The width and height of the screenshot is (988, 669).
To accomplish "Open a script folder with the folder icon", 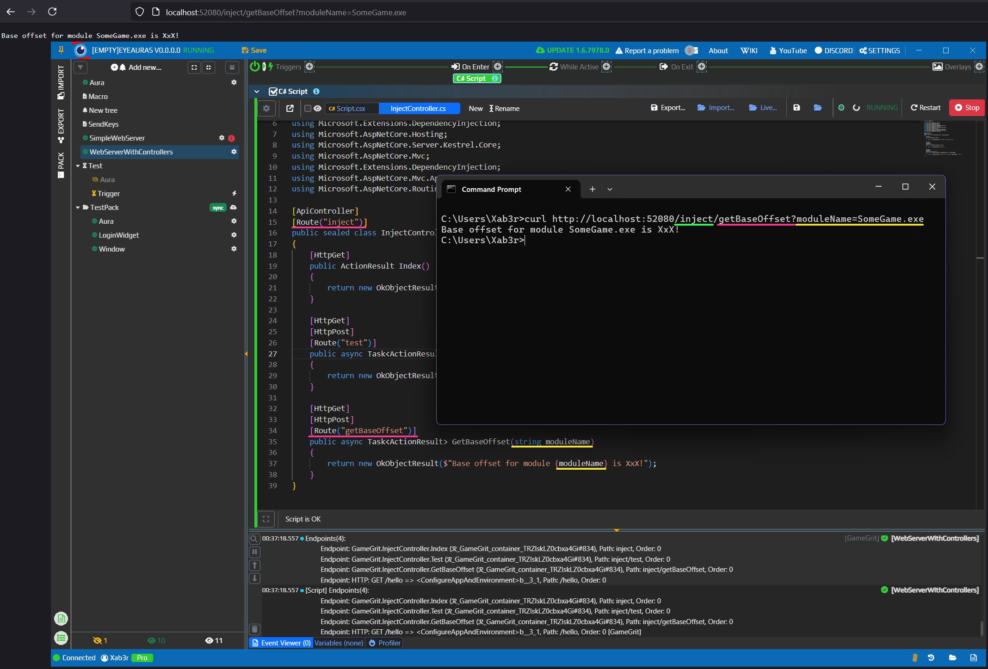I will click(x=818, y=108).
